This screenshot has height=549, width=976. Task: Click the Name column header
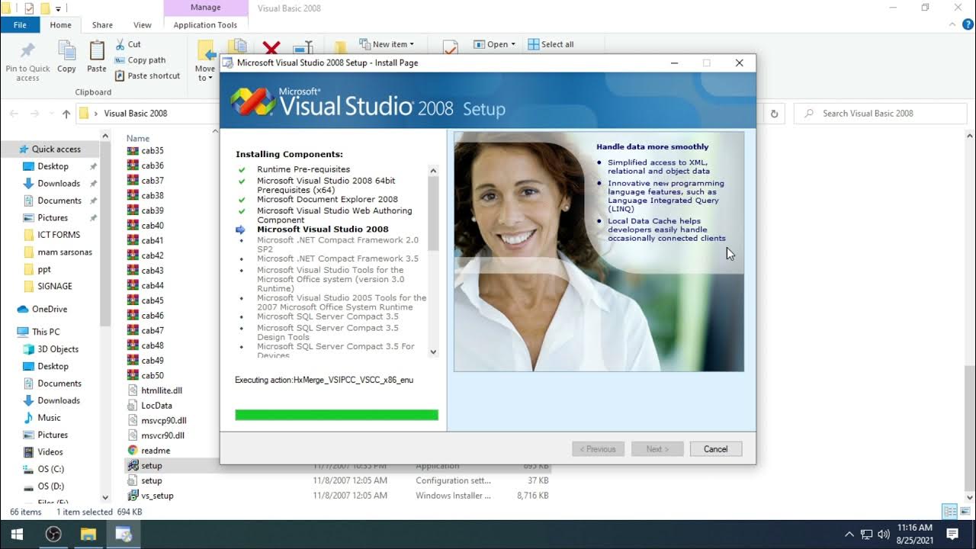click(138, 138)
